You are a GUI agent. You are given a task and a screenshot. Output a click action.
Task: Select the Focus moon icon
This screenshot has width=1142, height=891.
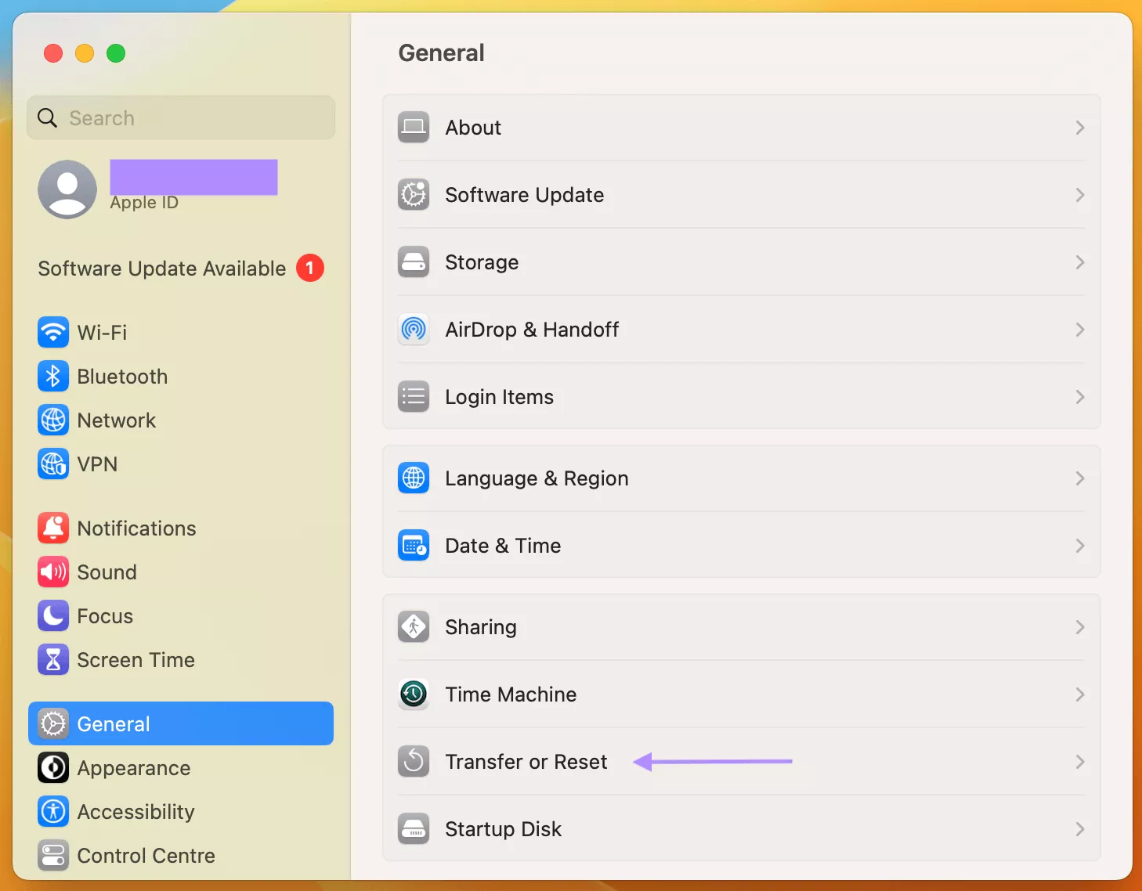(x=52, y=615)
